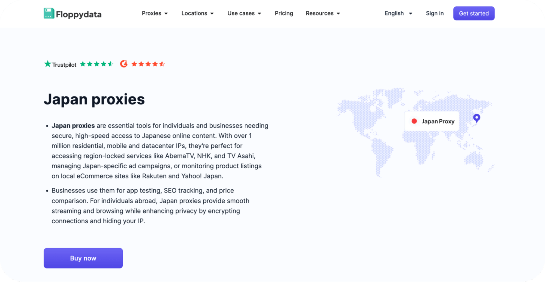Screen dimensions: 545x282
Task: Expand the Proxies dropdown arrow
Action: click(166, 14)
